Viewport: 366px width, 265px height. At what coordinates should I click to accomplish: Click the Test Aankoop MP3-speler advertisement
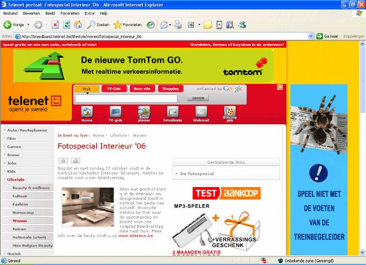[x=217, y=221]
